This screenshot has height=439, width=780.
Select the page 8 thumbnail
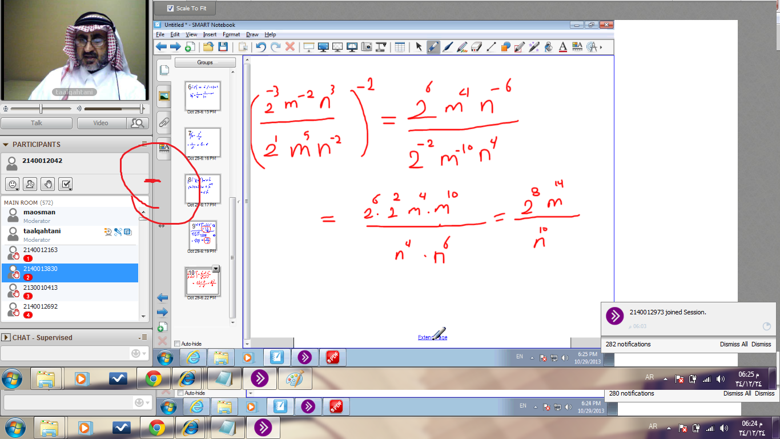pyautogui.click(x=203, y=189)
